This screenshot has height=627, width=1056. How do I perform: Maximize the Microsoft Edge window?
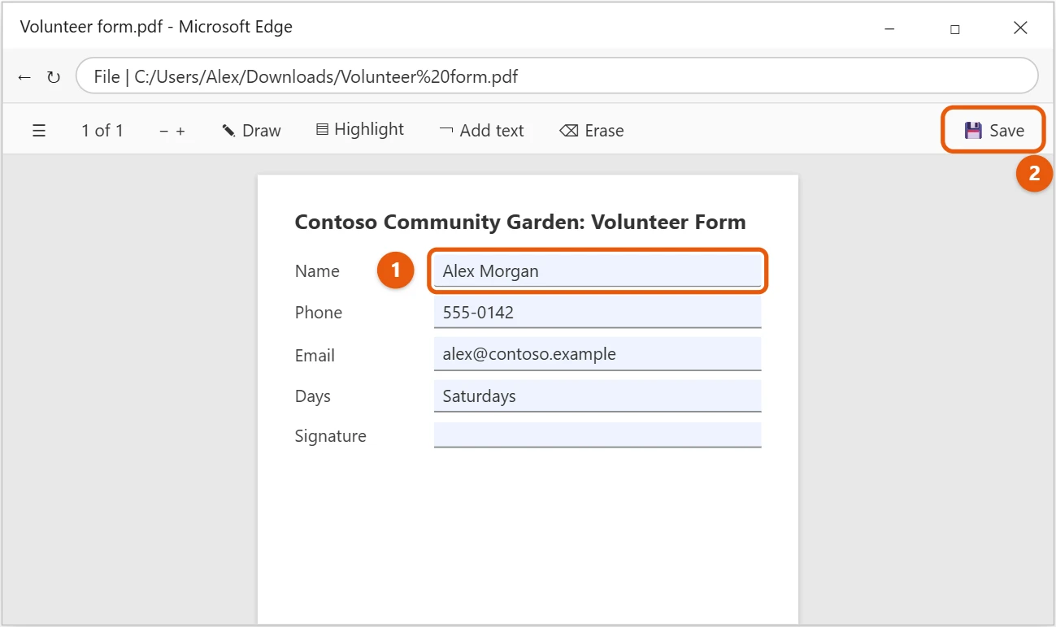tap(955, 28)
